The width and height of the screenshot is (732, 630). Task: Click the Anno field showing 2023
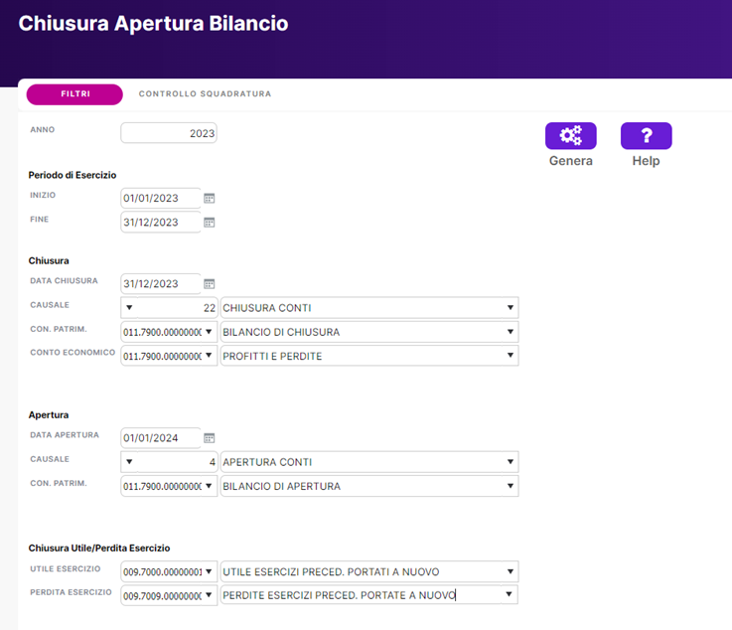tap(169, 133)
